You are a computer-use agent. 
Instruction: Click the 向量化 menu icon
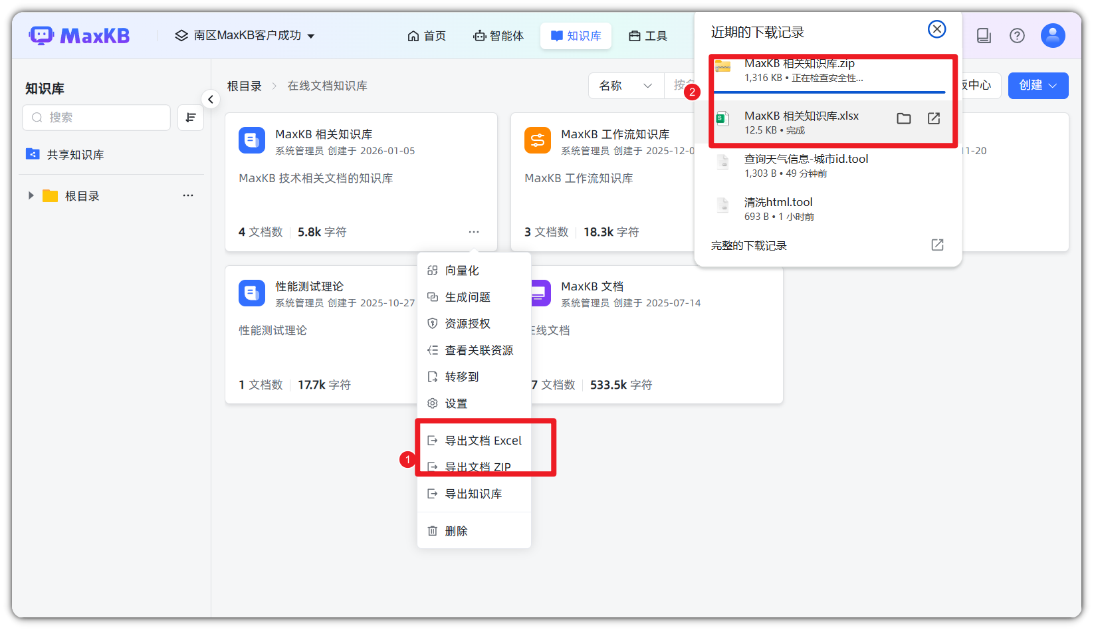[x=433, y=270]
